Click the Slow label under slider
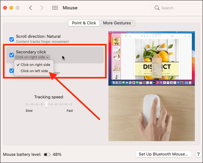This screenshot has width=203, height=163. tap(29, 111)
